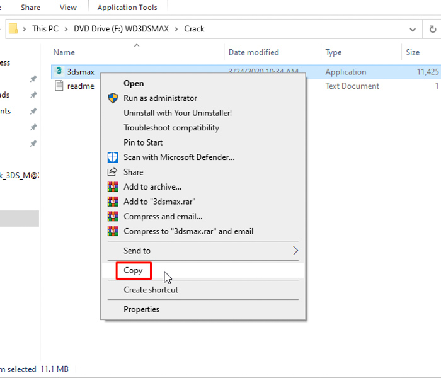
Task: Choose Properties in the context menu
Action: tap(141, 309)
